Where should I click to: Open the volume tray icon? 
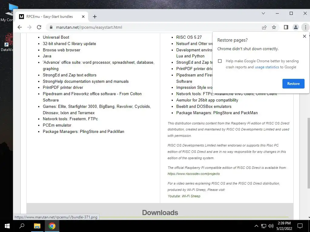coord(271,226)
